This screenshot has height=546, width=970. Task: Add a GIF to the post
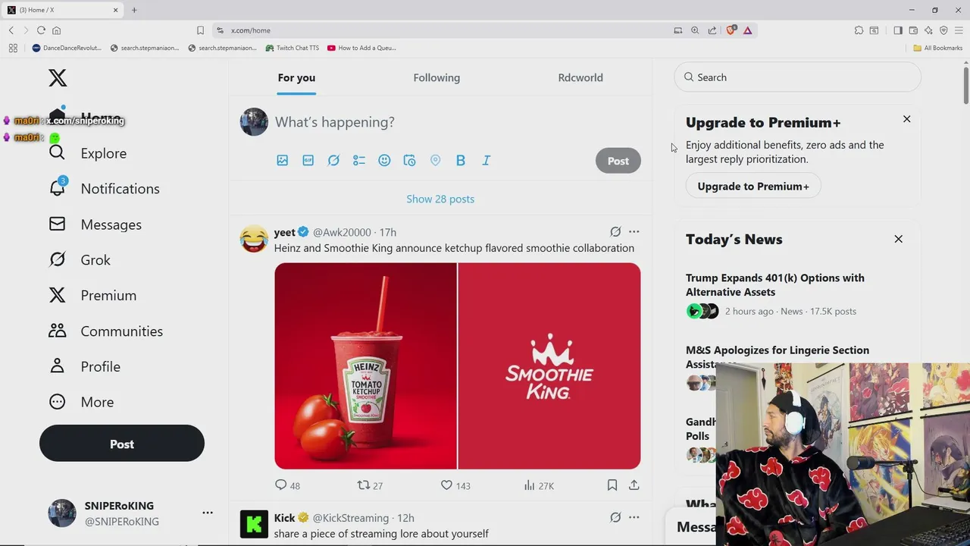[308, 160]
